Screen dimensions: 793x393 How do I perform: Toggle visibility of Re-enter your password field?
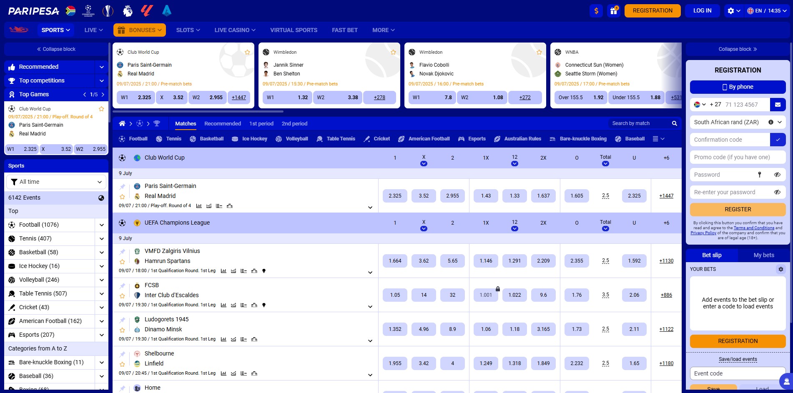(x=777, y=192)
